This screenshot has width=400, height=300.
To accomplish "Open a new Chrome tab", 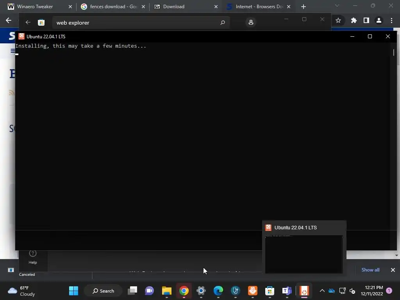I will coord(303,7).
